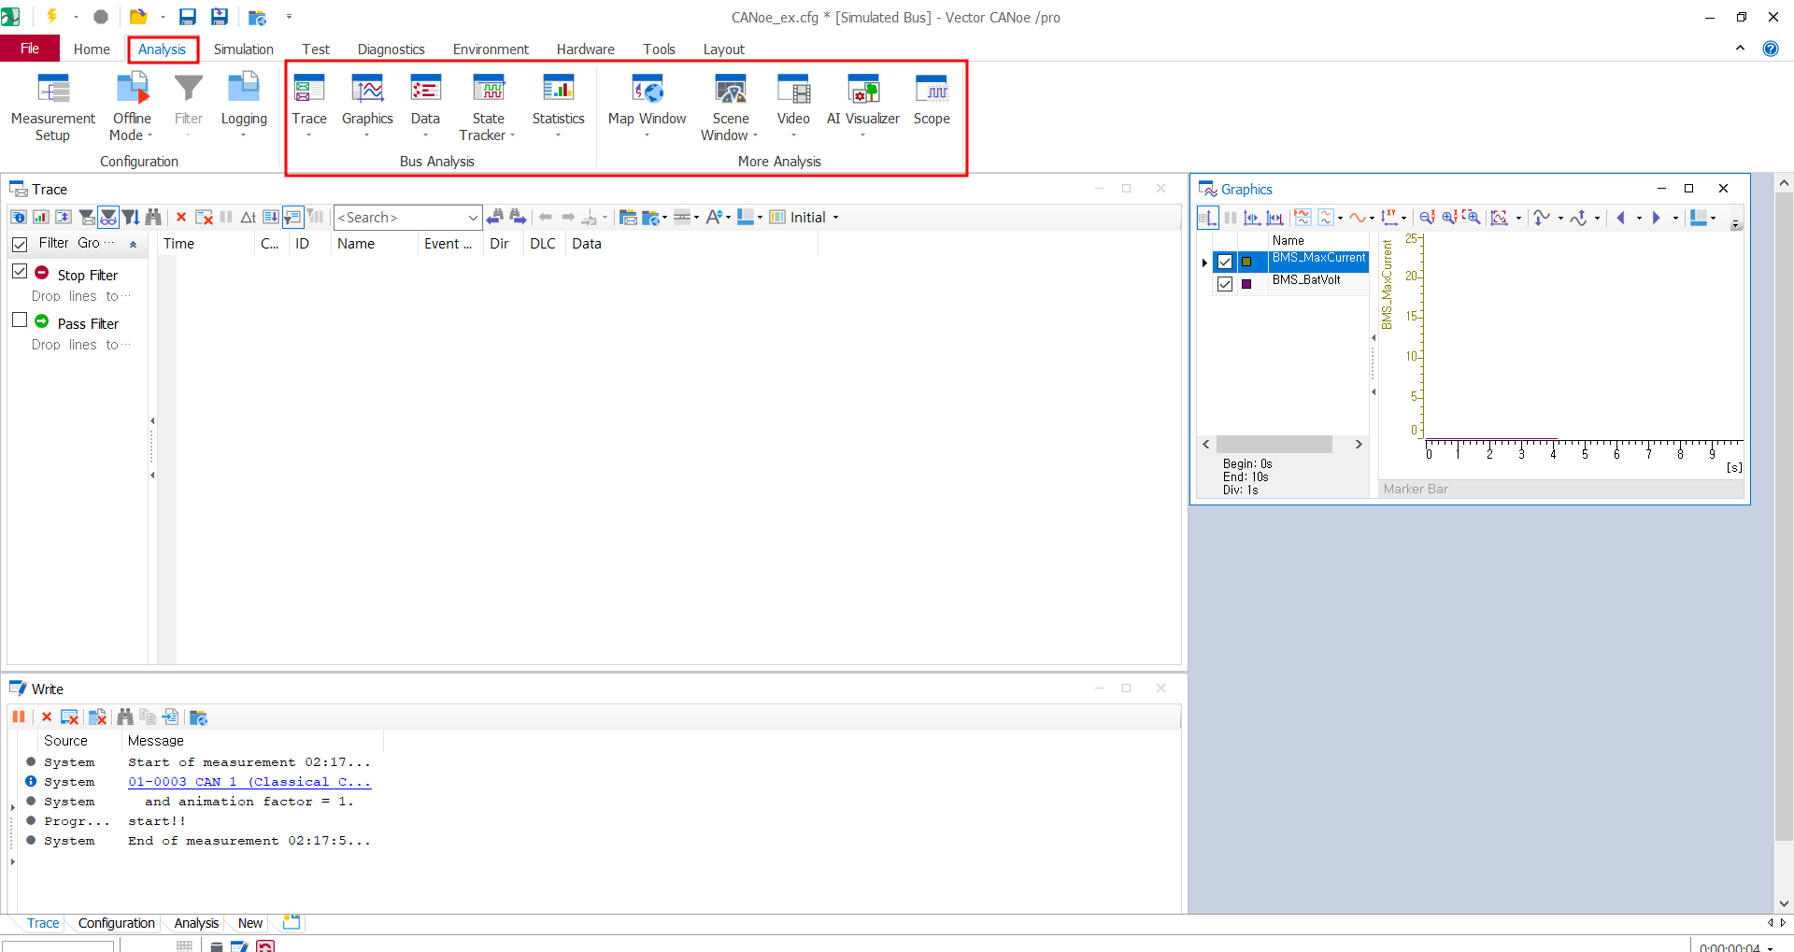Save the configuration with the floppy icon
The height and width of the screenshot is (952, 1794).
pyautogui.click(x=188, y=17)
